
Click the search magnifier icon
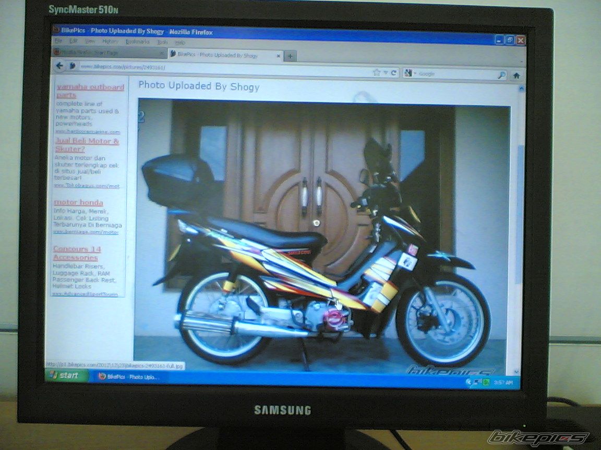click(x=501, y=75)
